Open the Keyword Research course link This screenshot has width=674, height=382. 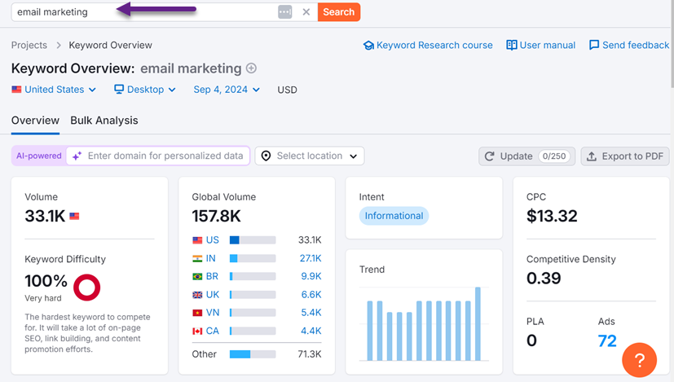pos(428,46)
